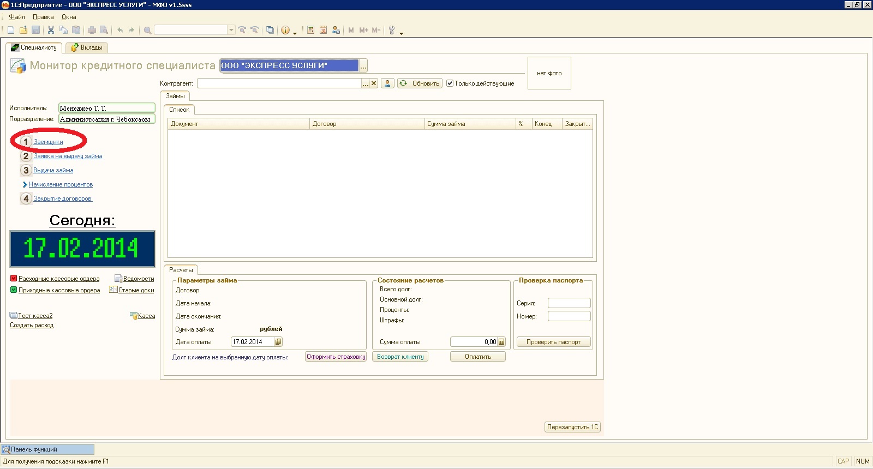
Task: Select the Расчеты tab
Action: tap(181, 270)
